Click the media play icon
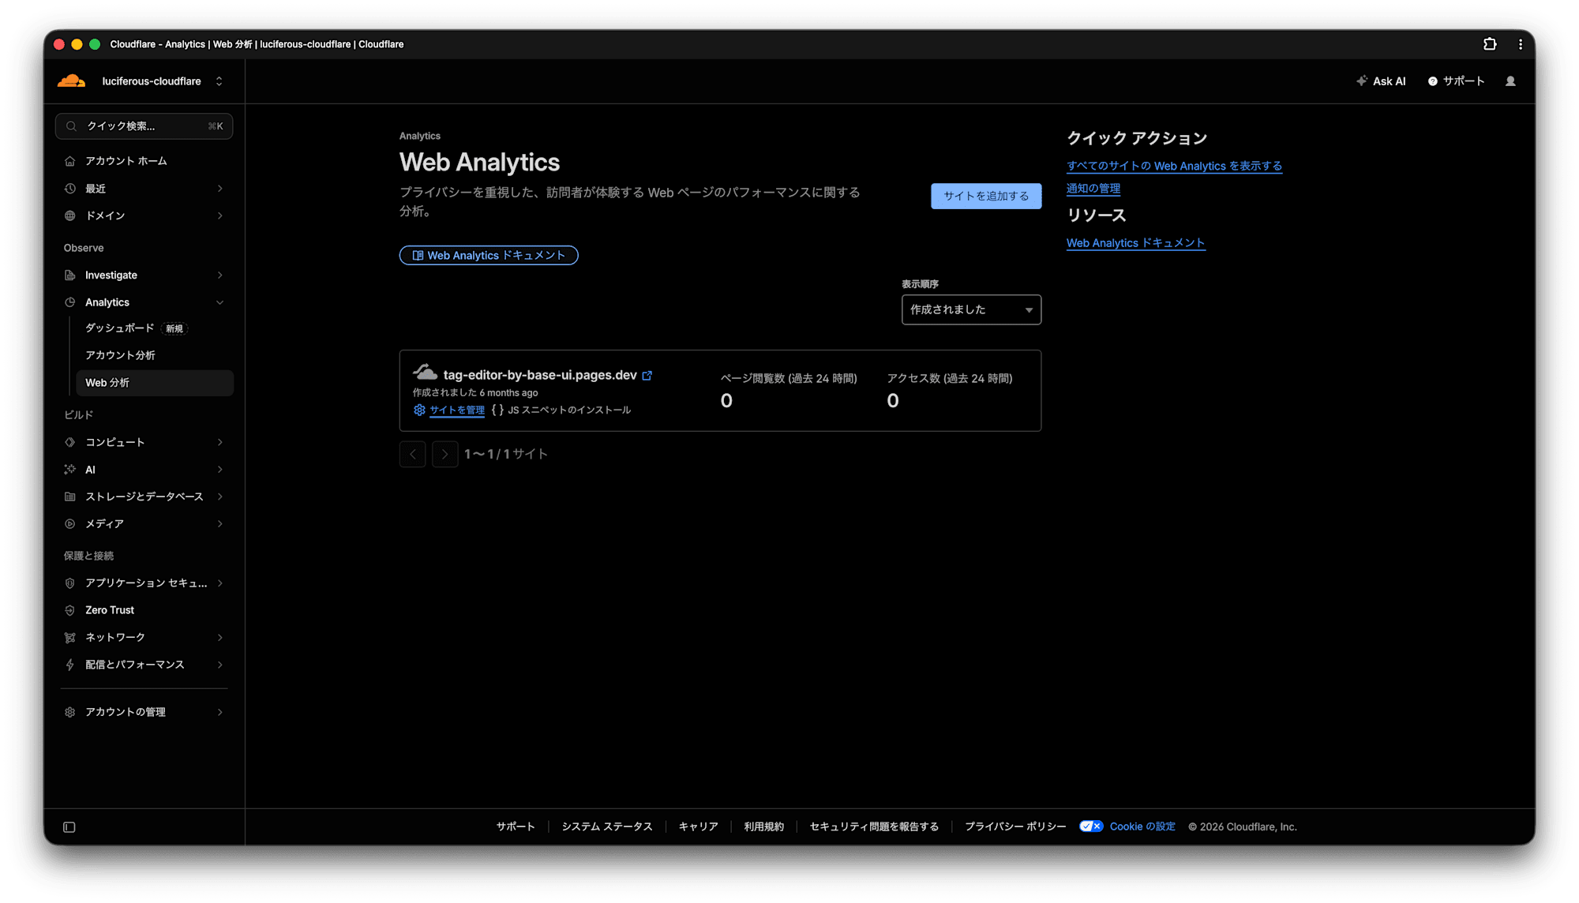Screen dimensions: 1579x903 point(70,524)
